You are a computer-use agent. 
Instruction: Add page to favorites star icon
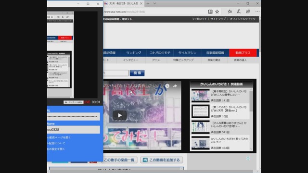217,12
